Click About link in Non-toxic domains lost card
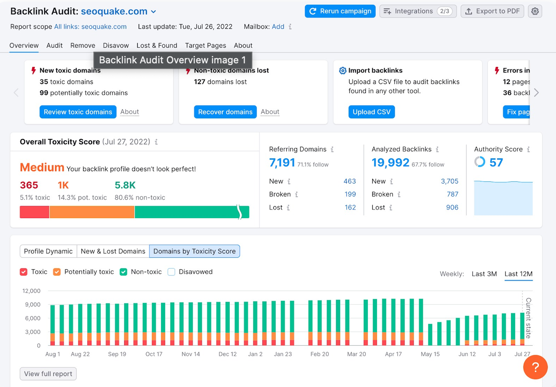The image size is (556, 387). 270,112
